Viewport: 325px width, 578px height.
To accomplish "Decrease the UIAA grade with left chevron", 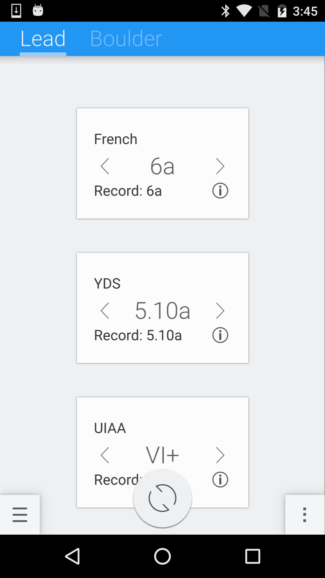I will tap(105, 455).
